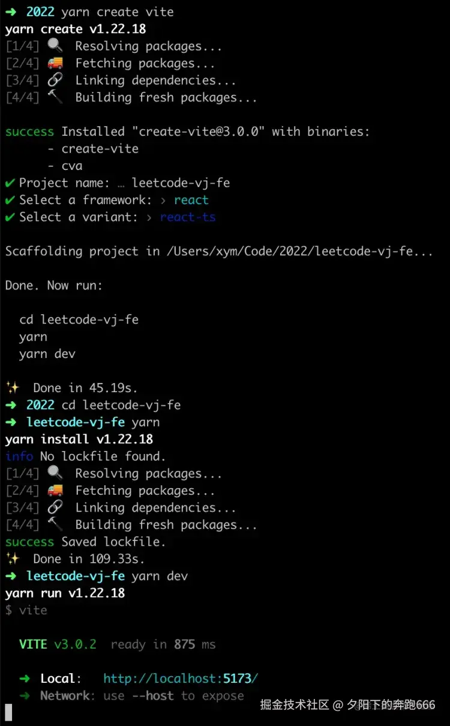Image resolution: width=450 pixels, height=726 pixels.
Task: Click the sparkles emoji beside Done in 109.33s
Action: coord(13,559)
